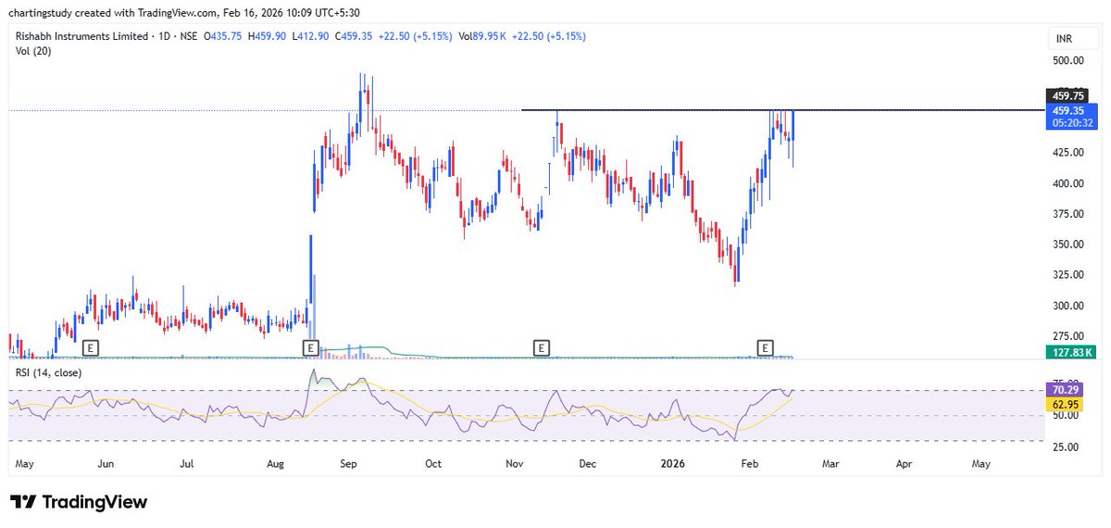Click the black 459.75 price line label
Image resolution: width=1111 pixels, height=528 pixels.
point(1067,95)
